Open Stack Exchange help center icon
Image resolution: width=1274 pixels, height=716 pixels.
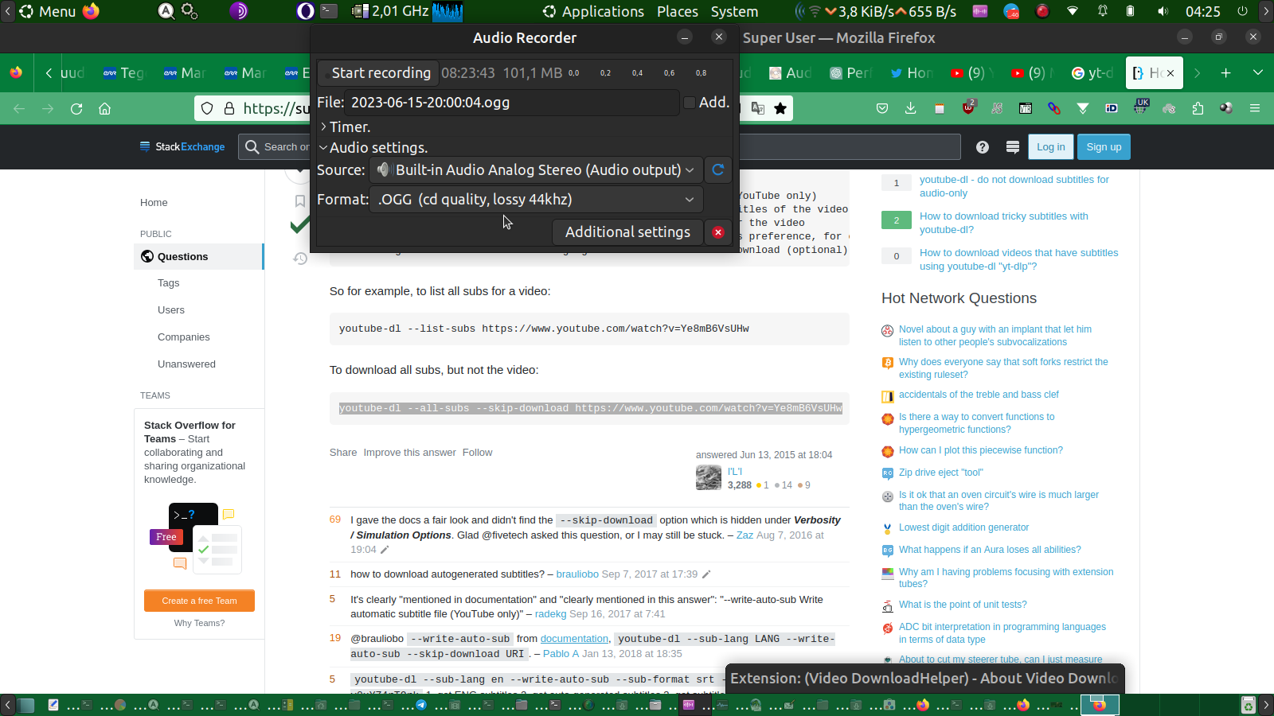[983, 147]
